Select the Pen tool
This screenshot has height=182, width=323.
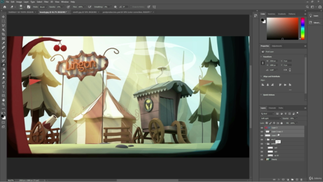pyautogui.click(x=4, y=82)
